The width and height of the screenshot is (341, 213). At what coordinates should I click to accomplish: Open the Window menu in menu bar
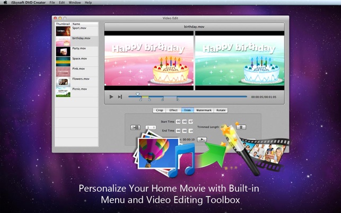pyautogui.click(x=75, y=3)
